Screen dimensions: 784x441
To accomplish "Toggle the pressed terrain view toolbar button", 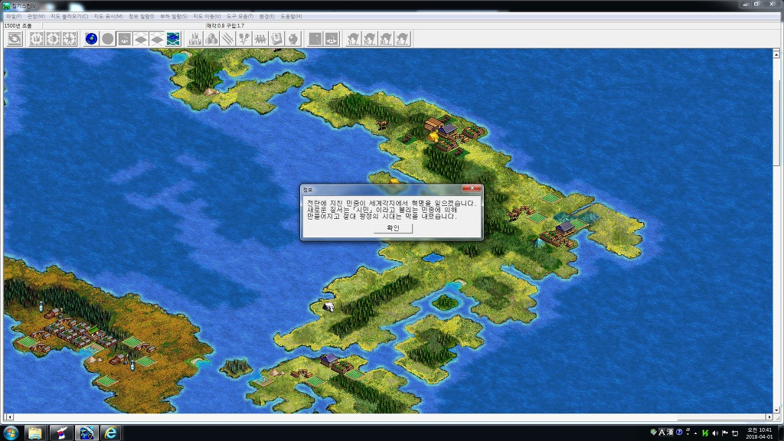I will [x=124, y=38].
